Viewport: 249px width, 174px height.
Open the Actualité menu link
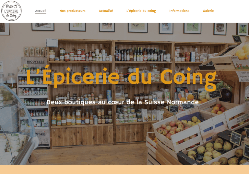106,11
